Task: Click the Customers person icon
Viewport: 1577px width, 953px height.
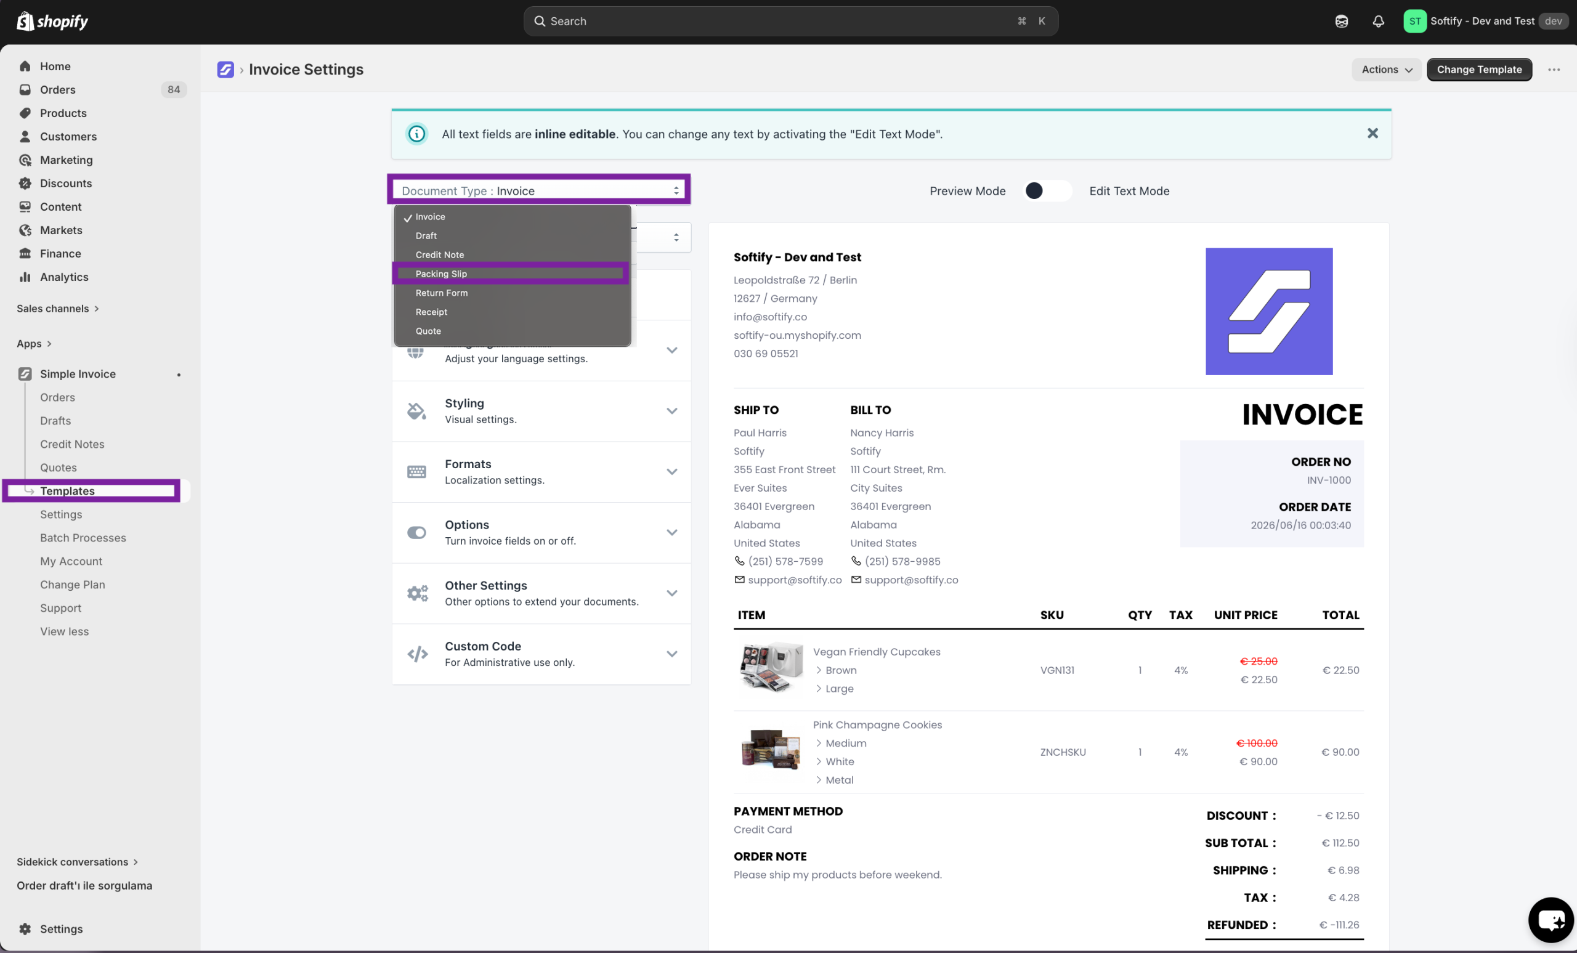Action: click(x=25, y=136)
